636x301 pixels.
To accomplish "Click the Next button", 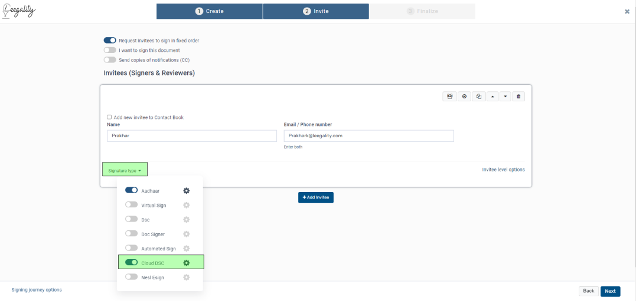I will [x=611, y=291].
